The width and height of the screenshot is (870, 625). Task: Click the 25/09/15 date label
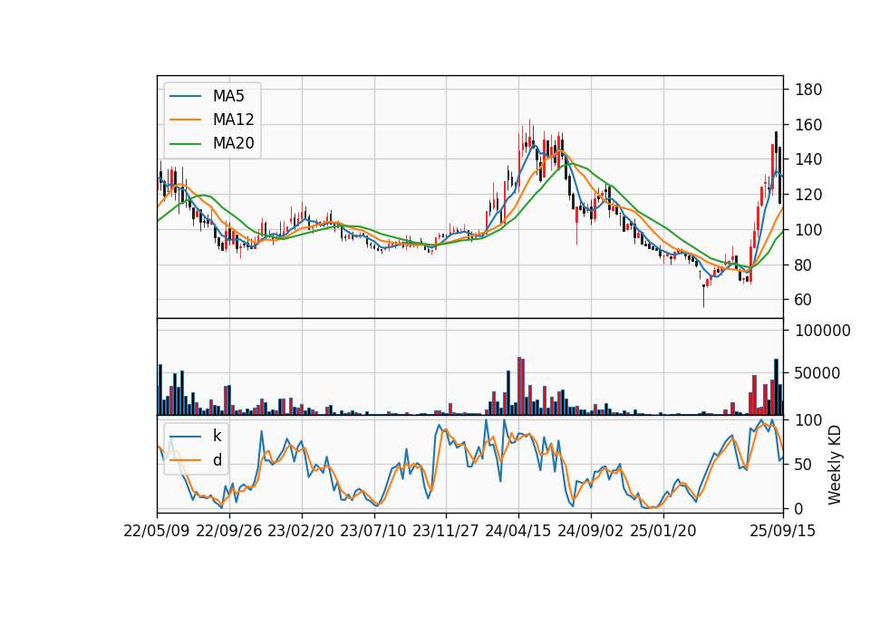pyautogui.click(x=783, y=531)
